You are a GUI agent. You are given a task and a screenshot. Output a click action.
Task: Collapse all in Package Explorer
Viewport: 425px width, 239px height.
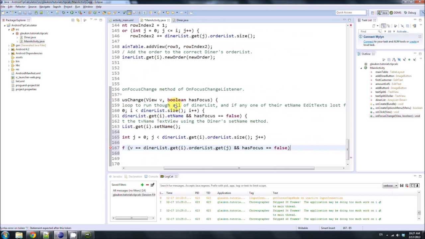click(x=73, y=20)
